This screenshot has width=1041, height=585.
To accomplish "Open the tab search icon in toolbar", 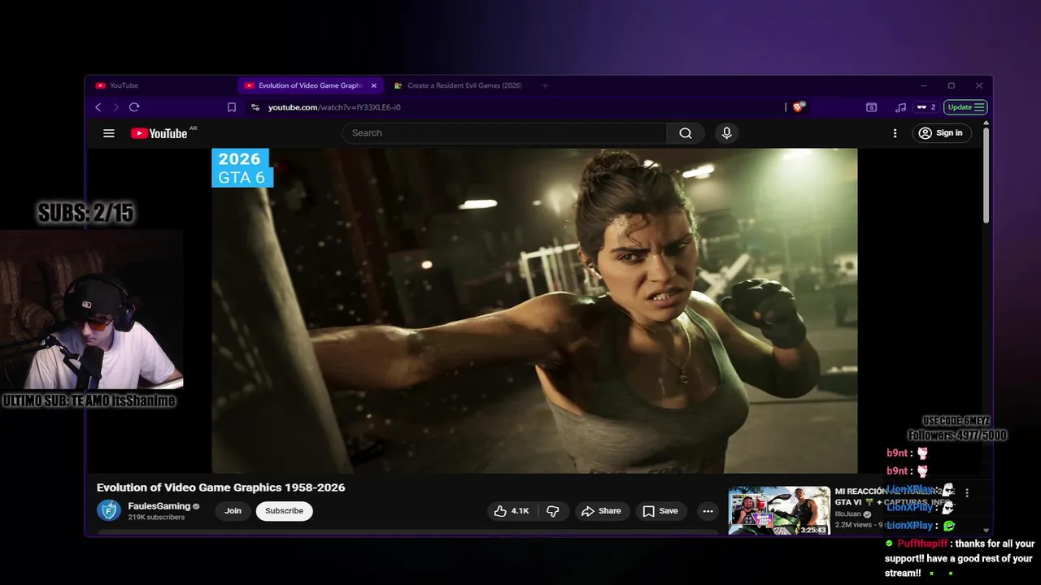I will tap(871, 107).
